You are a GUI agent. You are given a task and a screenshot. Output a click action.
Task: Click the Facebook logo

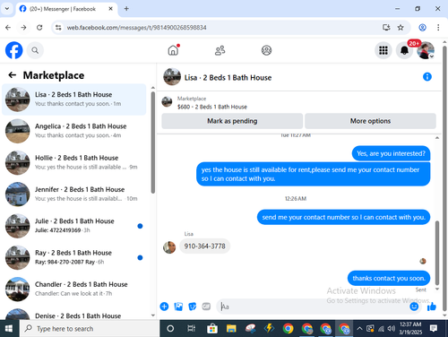14,50
